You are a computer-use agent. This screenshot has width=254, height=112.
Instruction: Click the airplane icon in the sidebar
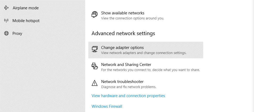click(x=6, y=8)
